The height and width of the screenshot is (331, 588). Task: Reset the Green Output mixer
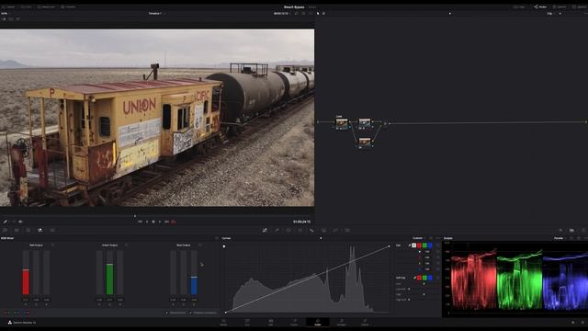pyautogui.click(x=127, y=245)
